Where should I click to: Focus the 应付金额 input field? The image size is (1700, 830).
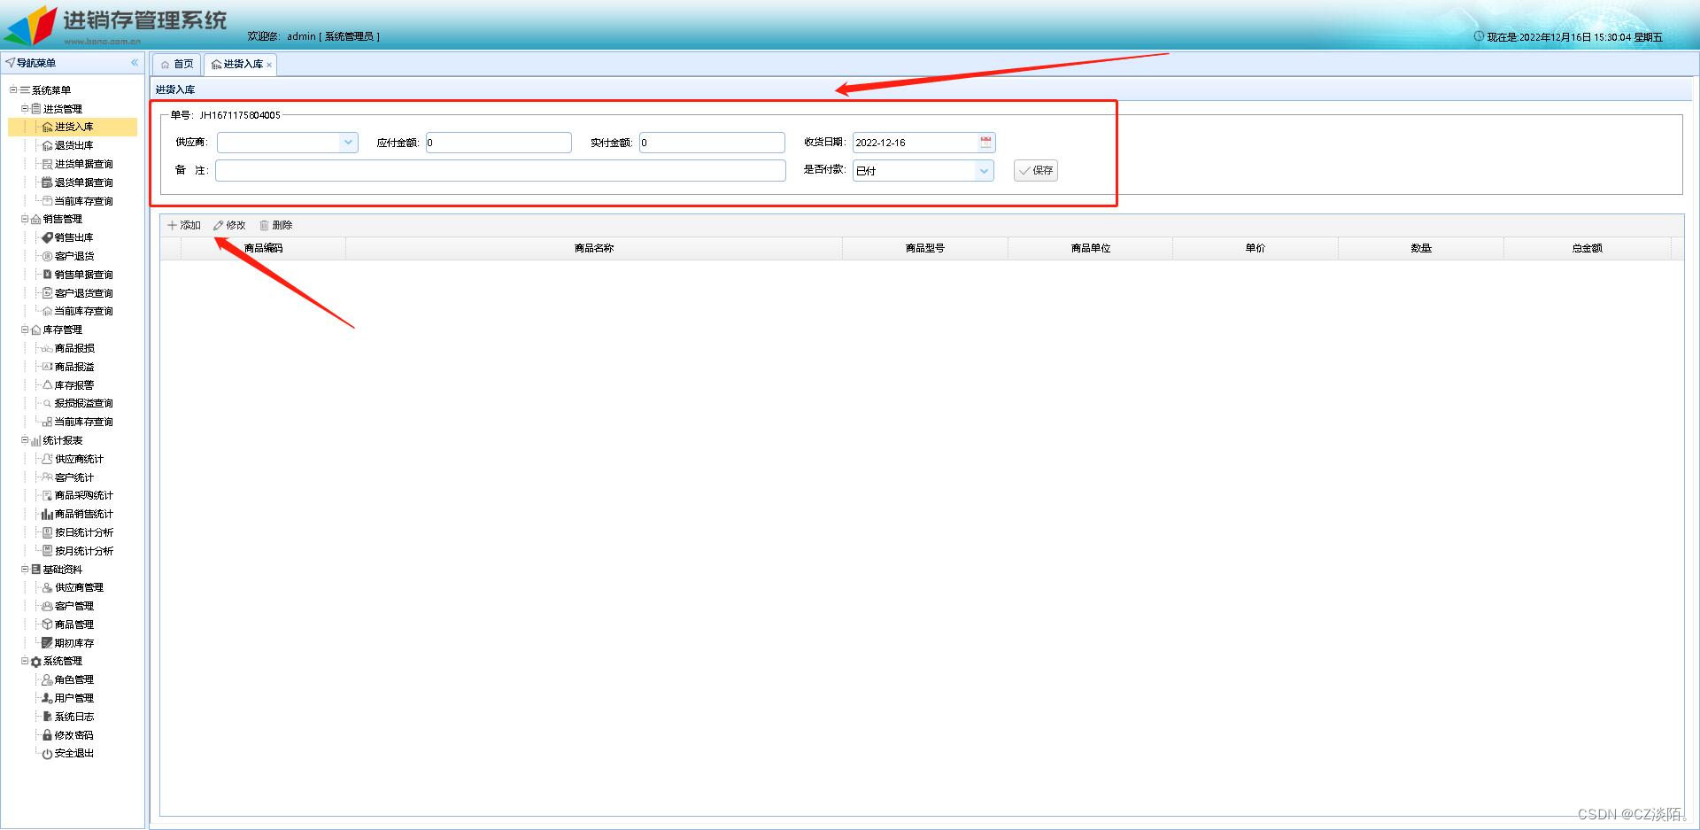pyautogui.click(x=498, y=143)
